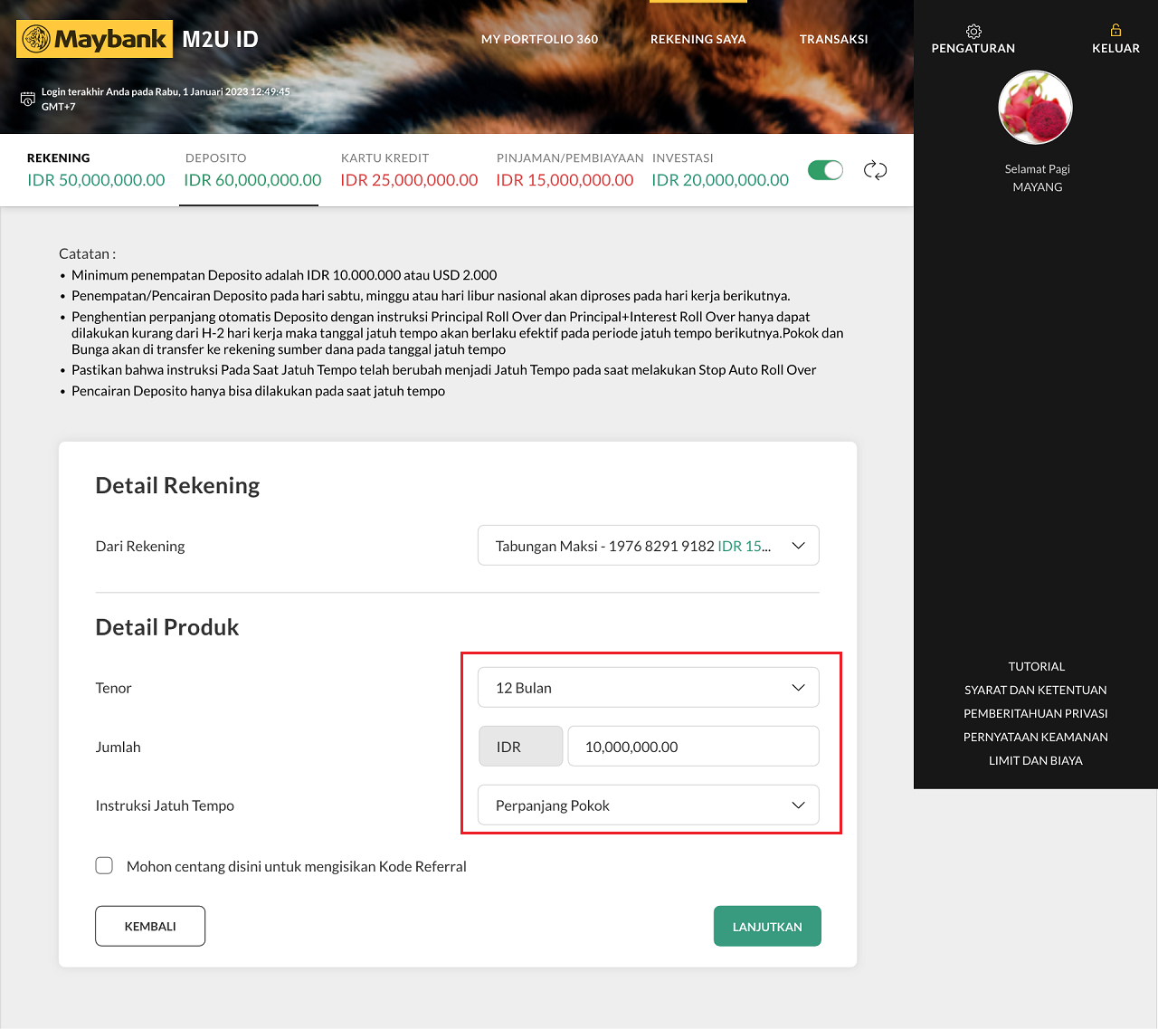The height and width of the screenshot is (1029, 1158).
Task: Open the Dari Rekening dropdown
Action: 649,546
